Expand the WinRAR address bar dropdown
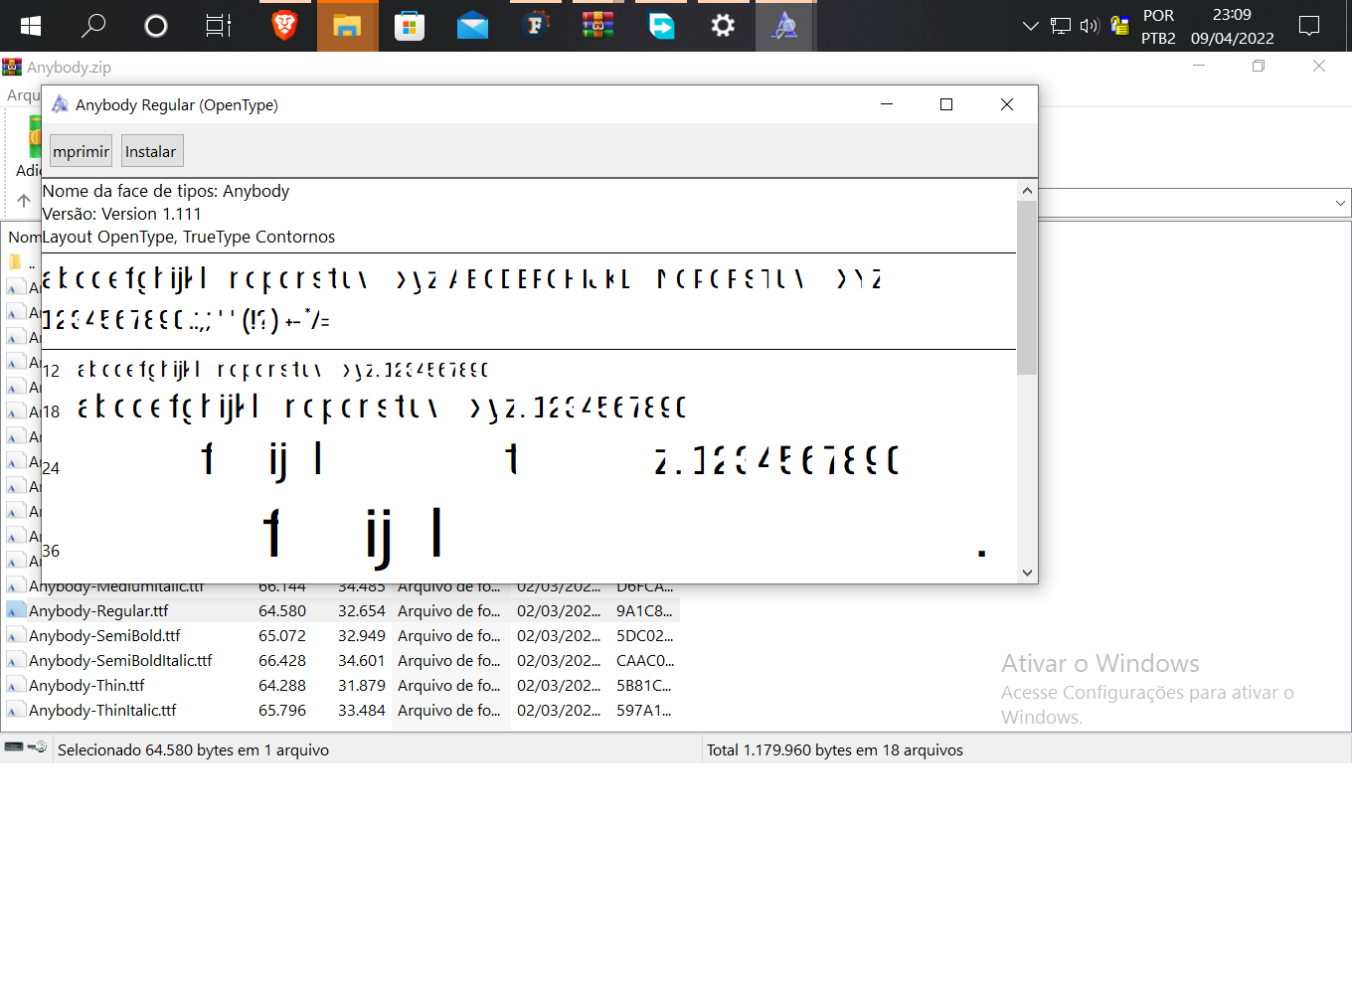1352x994 pixels. (1340, 203)
